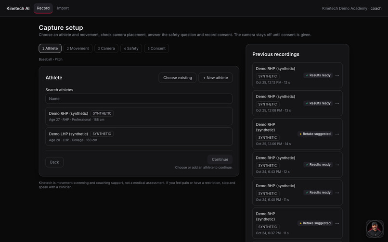Click text 'Age 27 · RHP · Professional · 188 cm'
The image size is (388, 242).
pos(77,120)
